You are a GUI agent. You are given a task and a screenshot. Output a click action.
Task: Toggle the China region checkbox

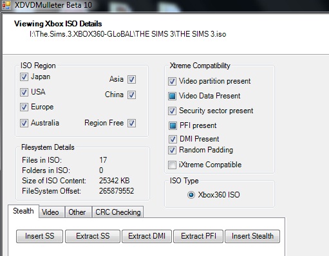point(131,95)
